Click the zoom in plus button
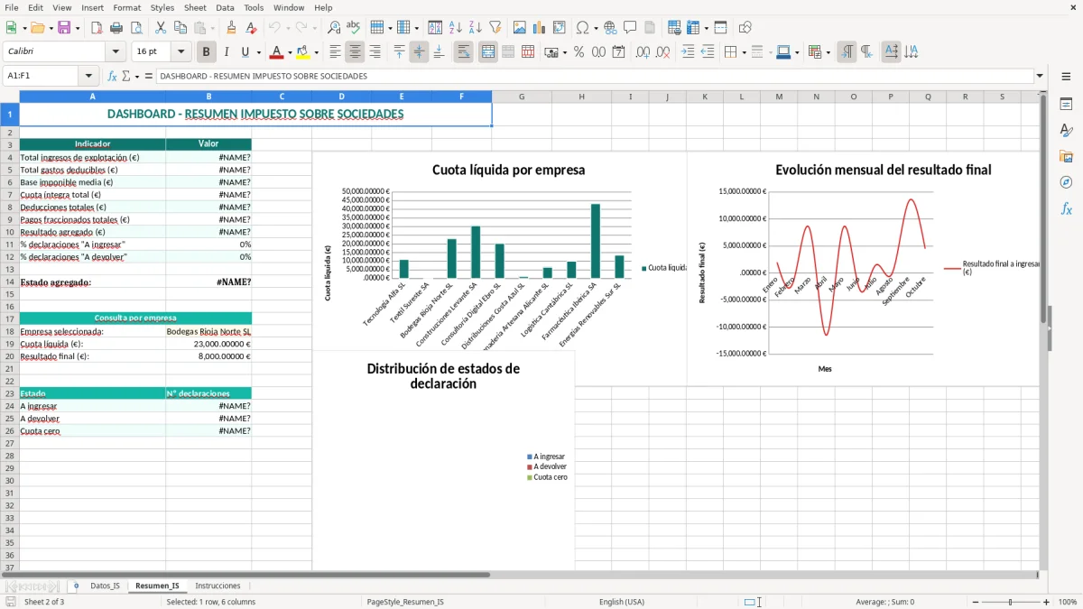 point(1047,602)
